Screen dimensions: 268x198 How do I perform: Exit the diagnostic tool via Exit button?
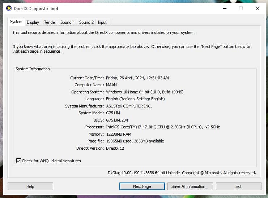(238, 186)
